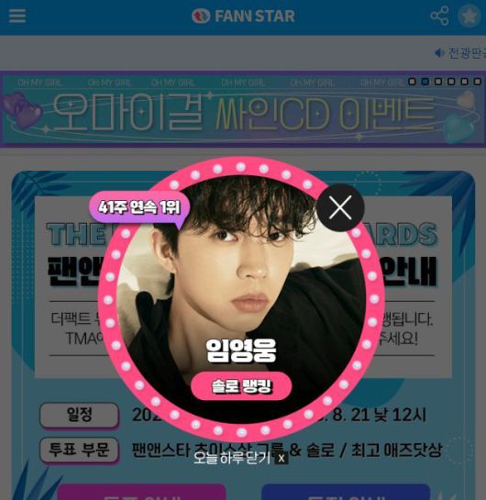
Task: Select first banner carousel dot
Action: pyautogui.click(x=412, y=82)
